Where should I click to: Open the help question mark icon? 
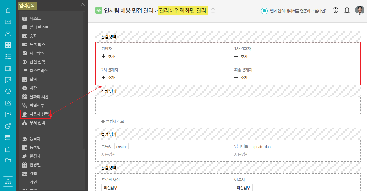[x=335, y=10]
